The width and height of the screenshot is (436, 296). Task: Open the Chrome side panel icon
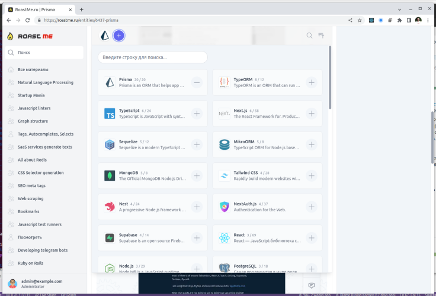(x=409, y=20)
